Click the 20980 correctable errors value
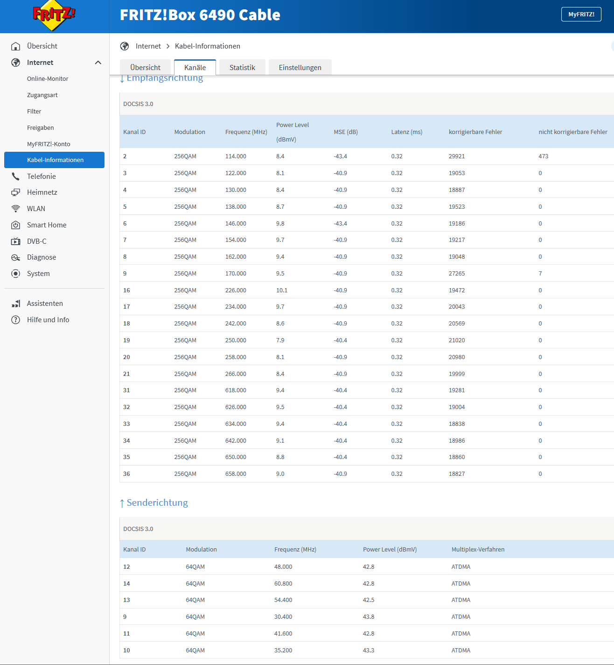Image resolution: width=614 pixels, height=665 pixels. point(457,357)
